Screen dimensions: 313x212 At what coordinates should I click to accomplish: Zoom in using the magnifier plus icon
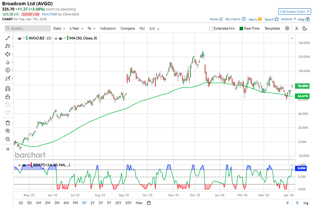coord(8,131)
